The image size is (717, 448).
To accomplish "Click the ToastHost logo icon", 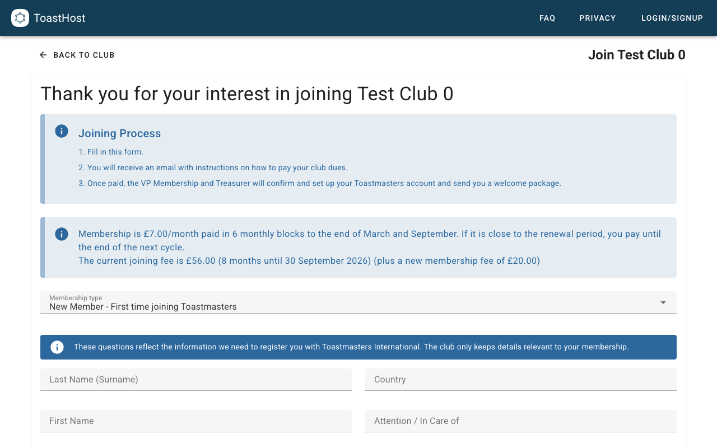I will (x=20, y=17).
